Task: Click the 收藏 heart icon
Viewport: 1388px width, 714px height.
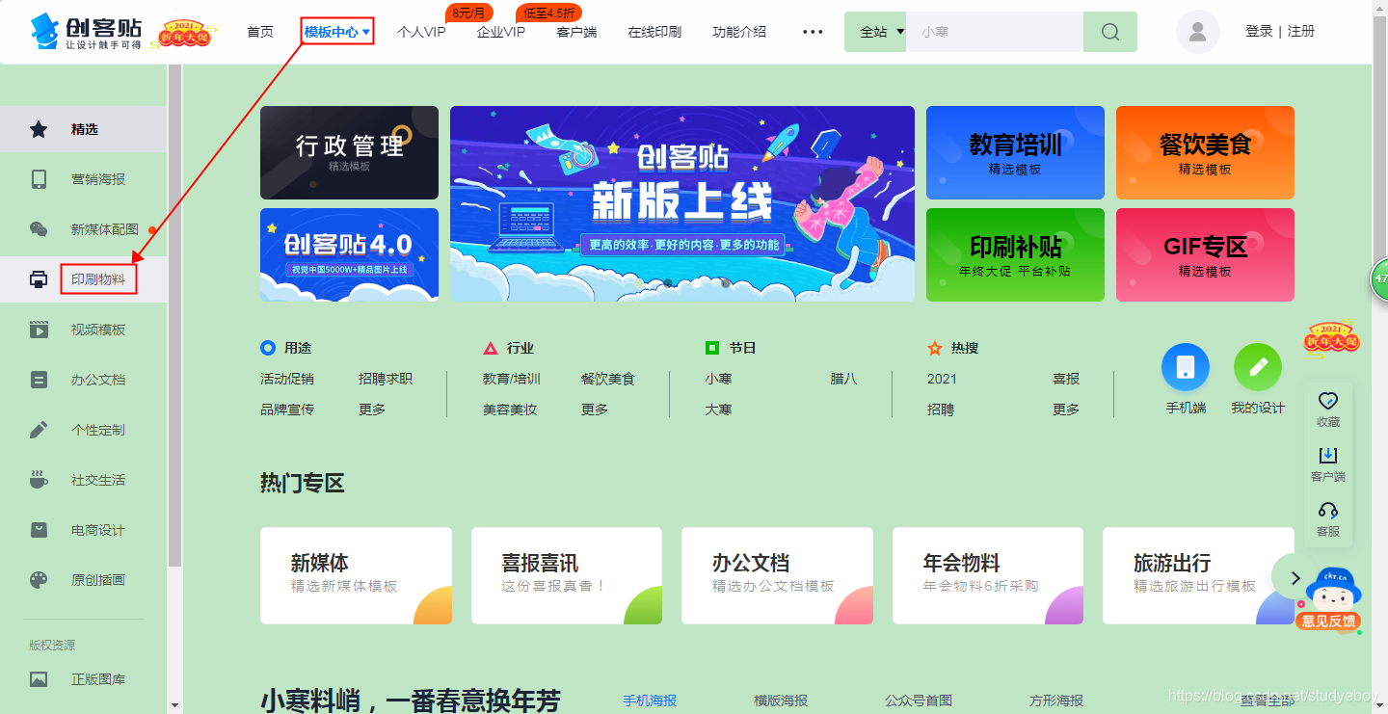Action: [1328, 401]
